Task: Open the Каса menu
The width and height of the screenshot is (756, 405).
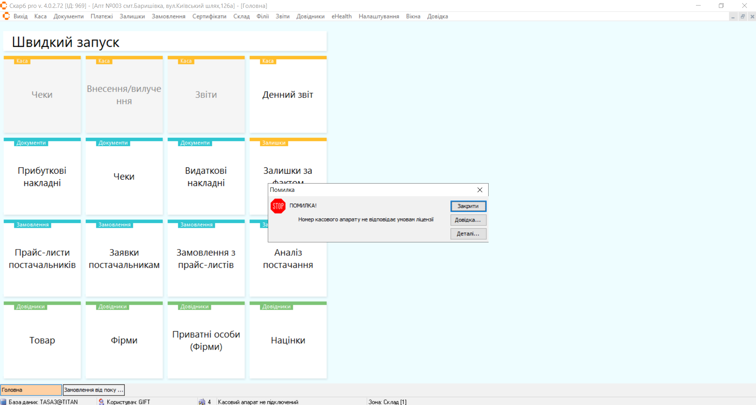Action: (x=40, y=16)
